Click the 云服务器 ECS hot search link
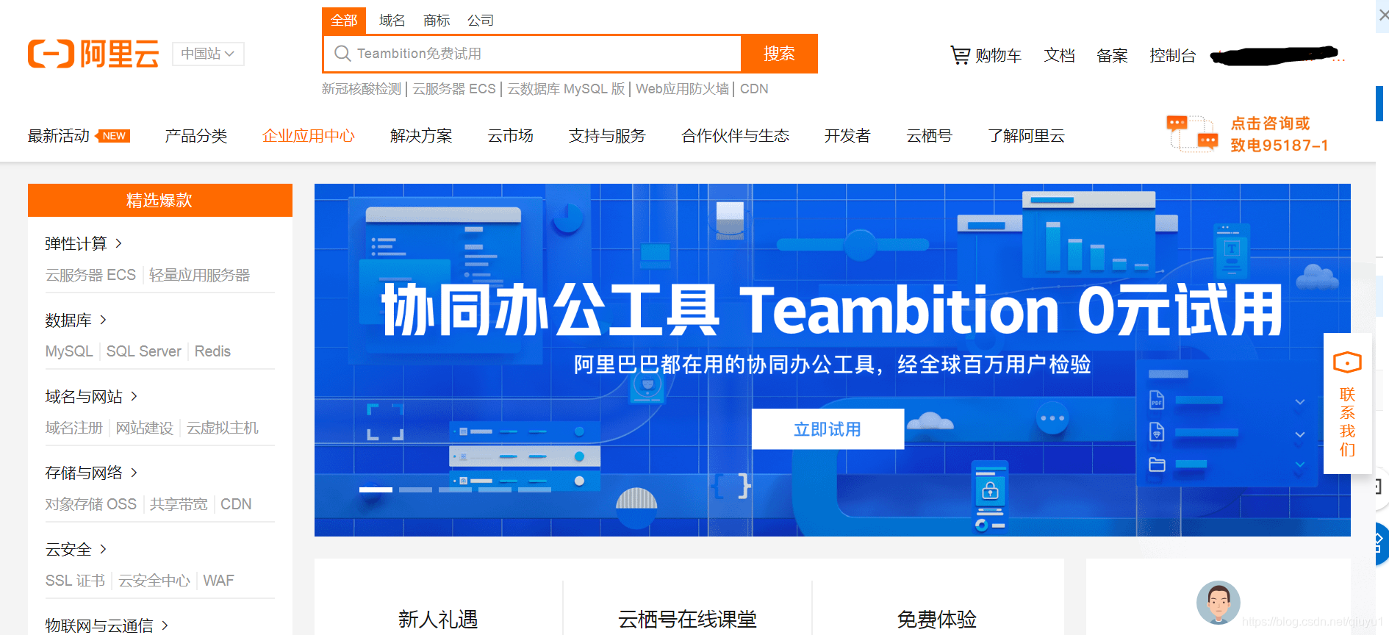Viewport: 1389px width, 635px height. click(x=454, y=89)
